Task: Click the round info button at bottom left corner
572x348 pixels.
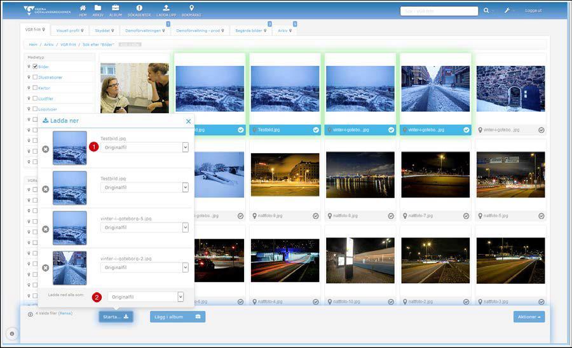Action: pos(12,333)
